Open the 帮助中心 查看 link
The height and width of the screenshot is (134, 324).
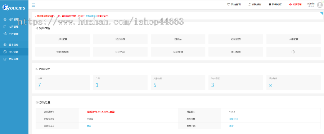[x=231, y=126]
